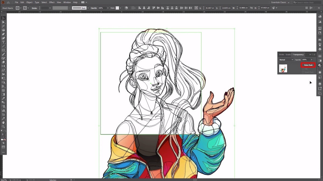Viewport: 323px width, 181px height.
Task: Choose the Paintbrush tool
Action: 3,54
